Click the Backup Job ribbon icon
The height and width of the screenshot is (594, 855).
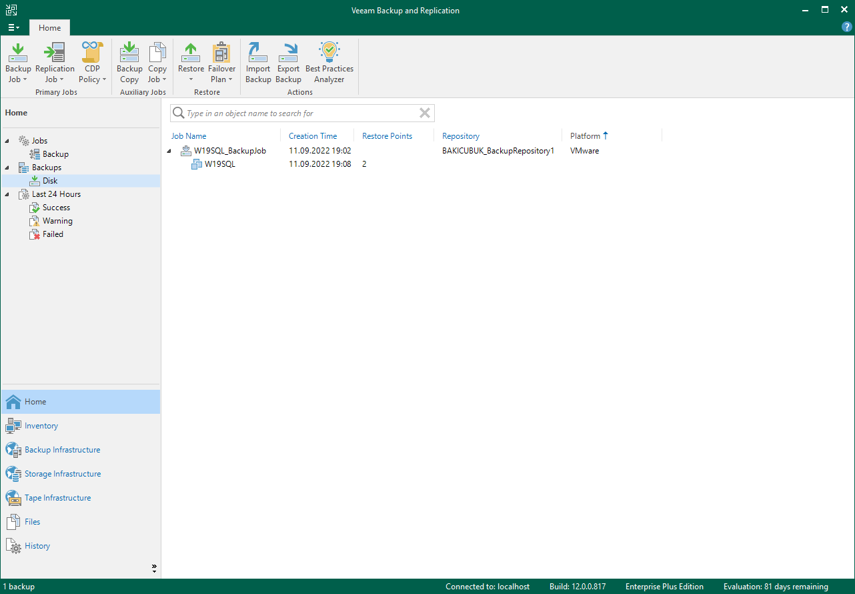[x=18, y=52]
